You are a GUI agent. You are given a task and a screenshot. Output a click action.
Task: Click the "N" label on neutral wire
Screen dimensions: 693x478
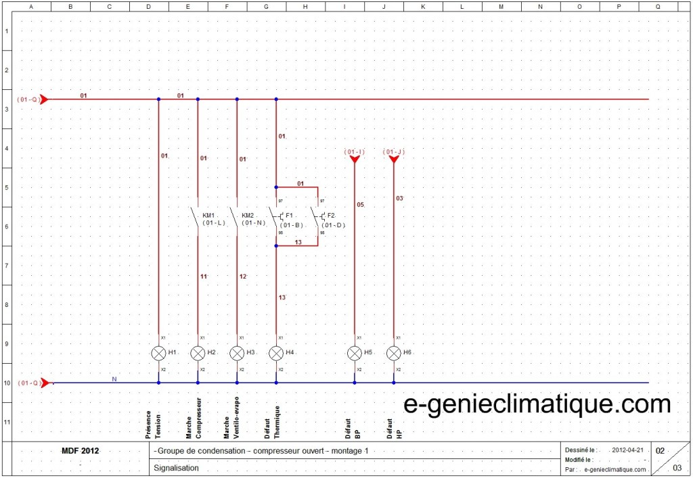(x=114, y=379)
